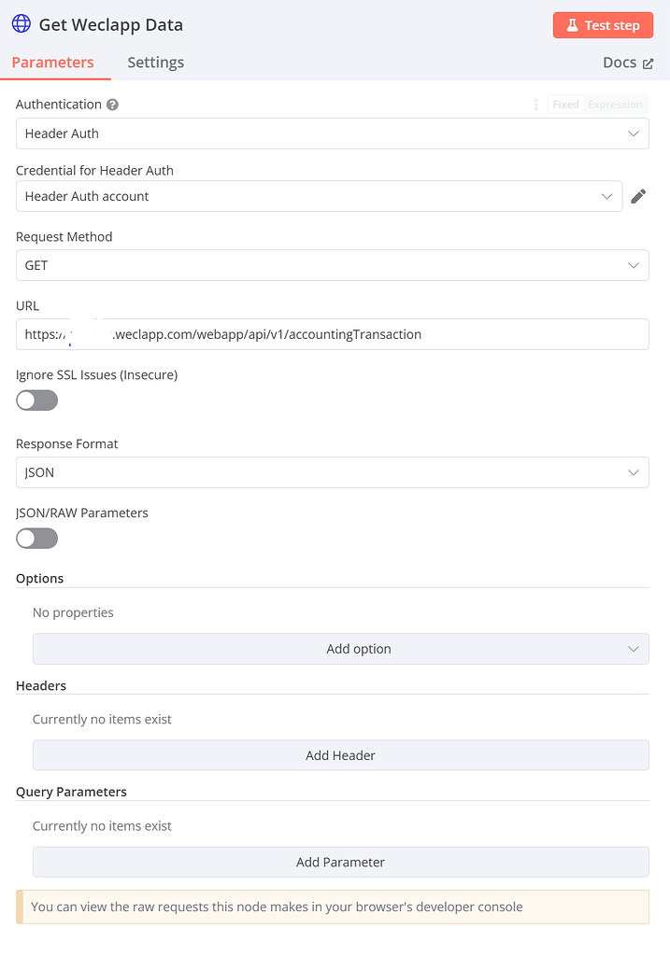The width and height of the screenshot is (670, 956).
Task: Disable Ignore SSL Issues toggle
Action: coord(36,400)
